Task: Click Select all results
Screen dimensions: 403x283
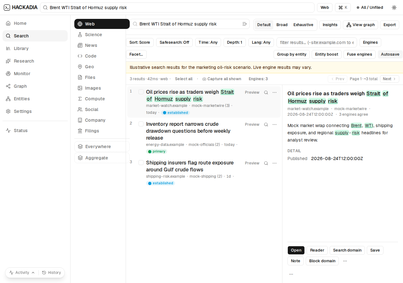Action: 184,79
